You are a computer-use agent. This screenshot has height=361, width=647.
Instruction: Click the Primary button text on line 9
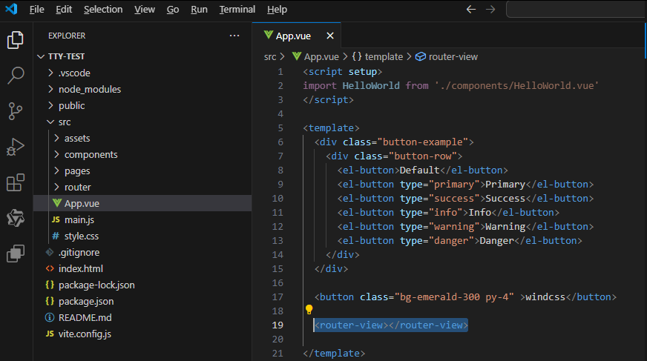[x=505, y=185]
